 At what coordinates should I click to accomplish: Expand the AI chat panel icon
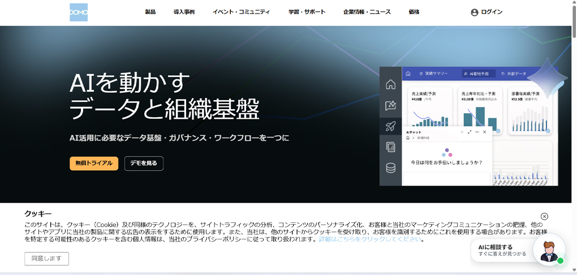(470, 132)
